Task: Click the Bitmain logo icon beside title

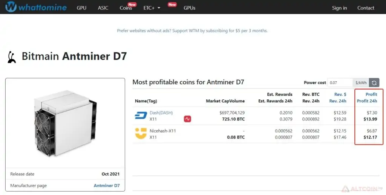Action: click(12, 57)
